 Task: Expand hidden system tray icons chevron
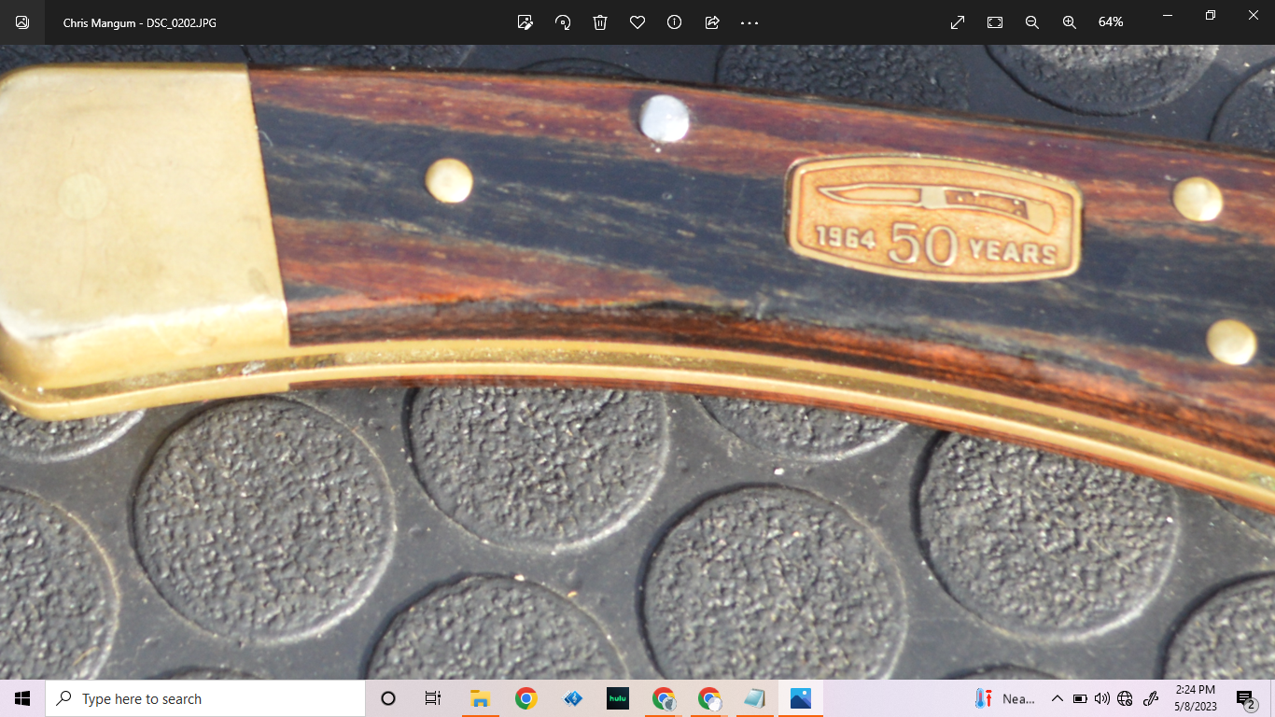click(1057, 698)
